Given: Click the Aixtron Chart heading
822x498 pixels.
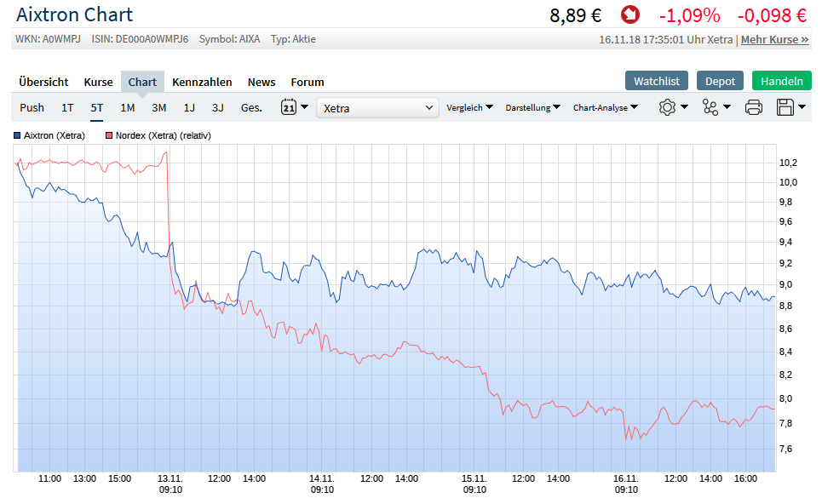Looking at the screenshot, I should click(74, 14).
